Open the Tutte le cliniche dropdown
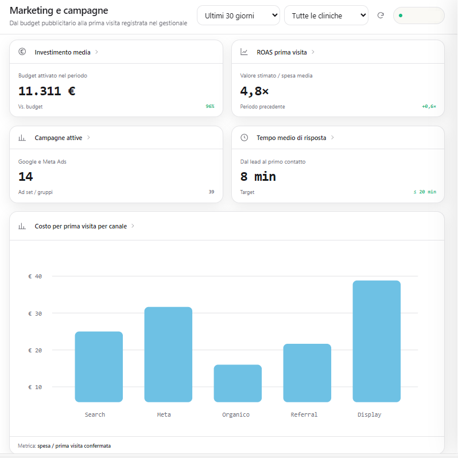Image resolution: width=458 pixels, height=458 pixels. [x=326, y=15]
